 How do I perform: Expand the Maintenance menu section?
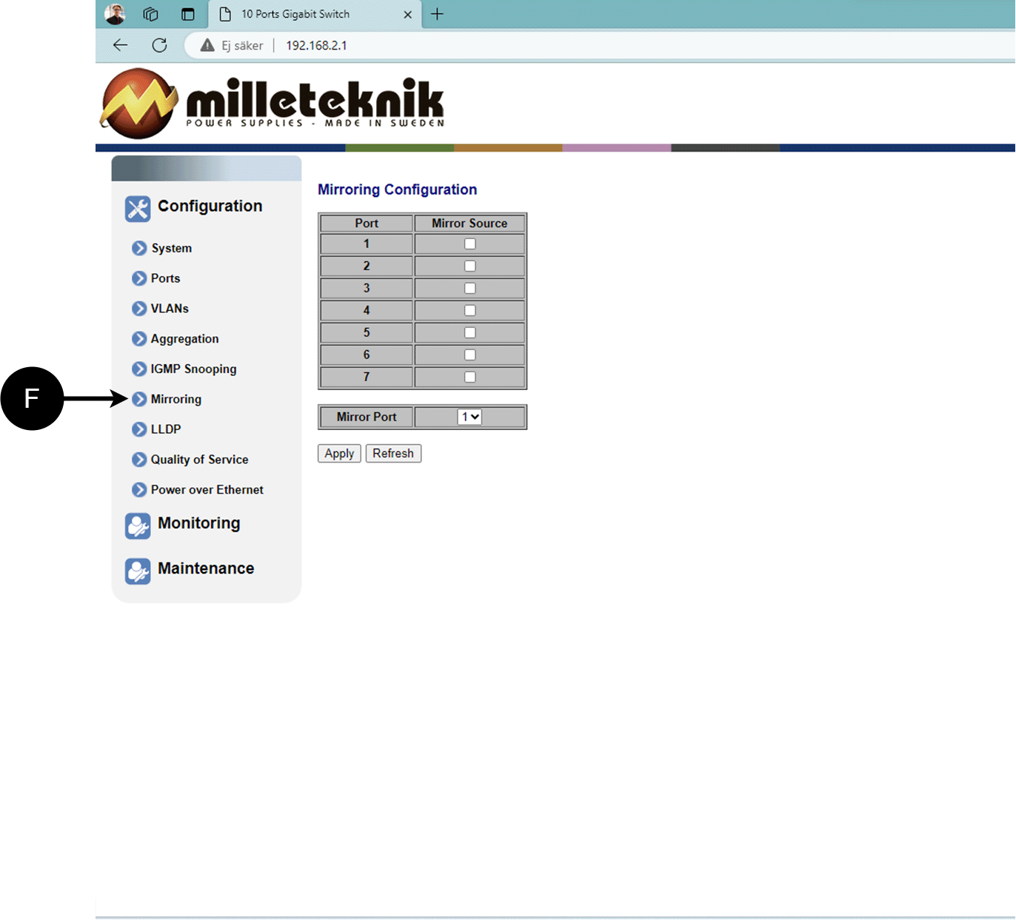[x=205, y=568]
